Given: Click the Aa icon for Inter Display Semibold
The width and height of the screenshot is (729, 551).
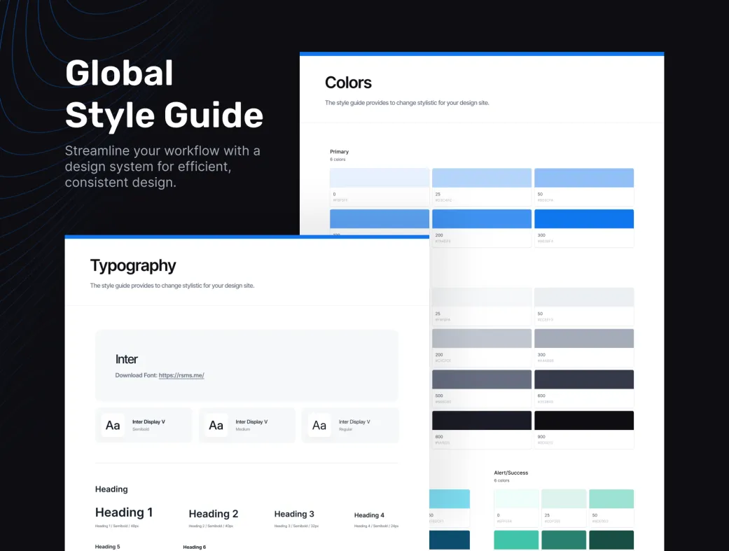Looking at the screenshot, I should (x=113, y=425).
